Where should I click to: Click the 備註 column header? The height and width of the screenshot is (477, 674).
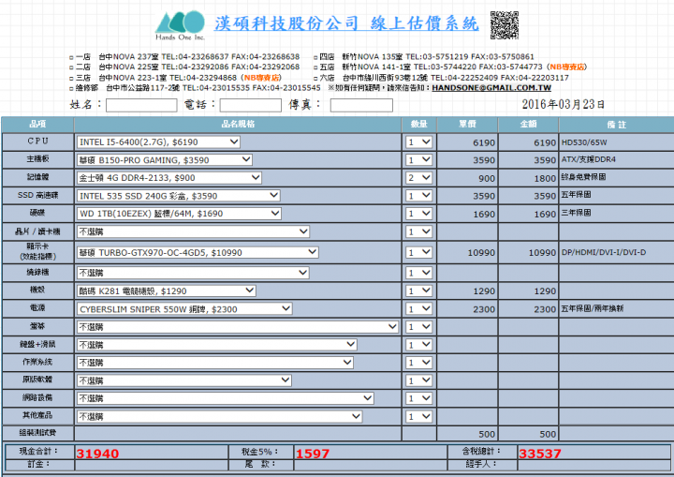tap(616, 125)
